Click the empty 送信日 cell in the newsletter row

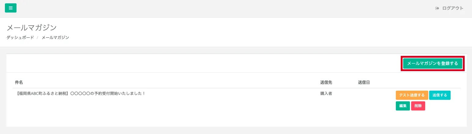[x=367, y=94]
